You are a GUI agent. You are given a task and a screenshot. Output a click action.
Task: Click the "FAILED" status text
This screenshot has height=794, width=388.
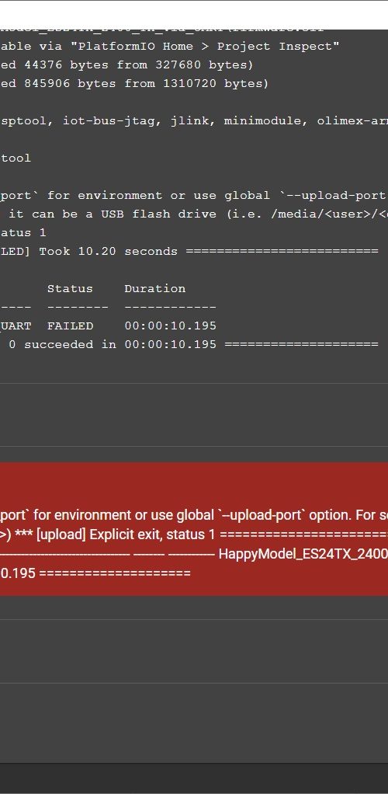click(70, 326)
